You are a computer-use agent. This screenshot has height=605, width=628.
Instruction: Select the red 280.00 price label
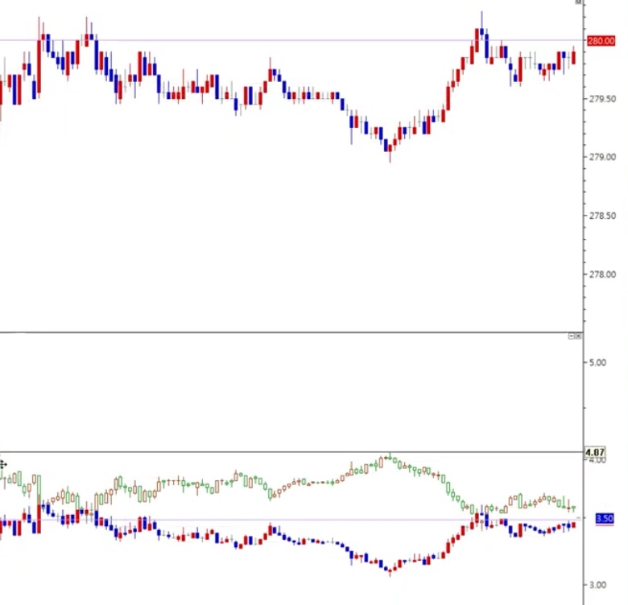(601, 40)
